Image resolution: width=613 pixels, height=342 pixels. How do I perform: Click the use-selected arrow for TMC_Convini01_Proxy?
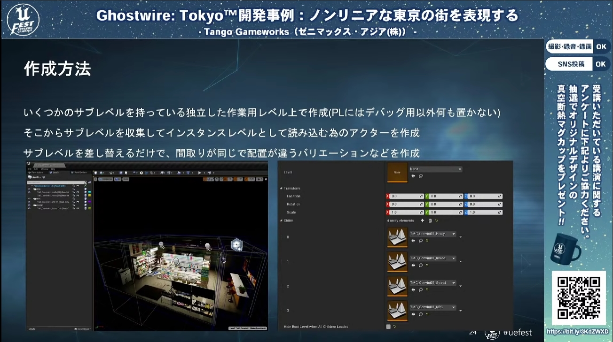[x=413, y=241]
